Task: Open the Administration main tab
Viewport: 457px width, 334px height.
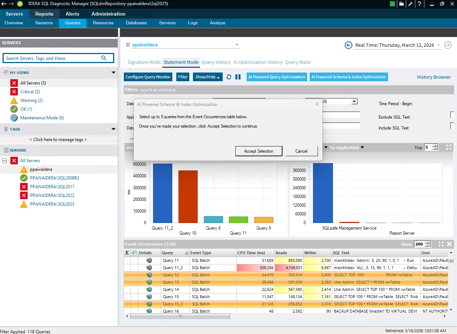Action: 108,14
